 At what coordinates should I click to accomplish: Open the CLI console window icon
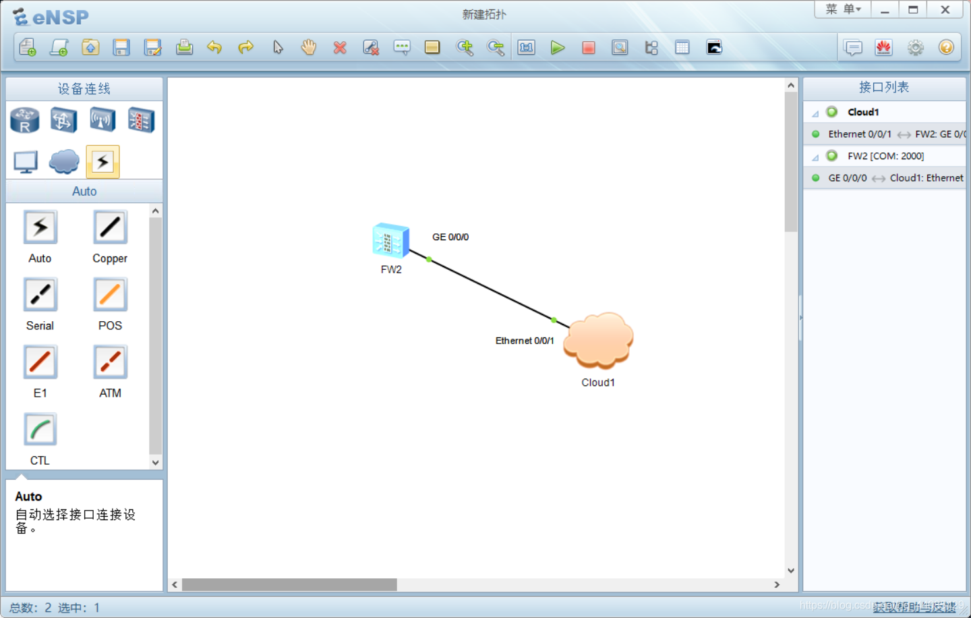coord(714,47)
